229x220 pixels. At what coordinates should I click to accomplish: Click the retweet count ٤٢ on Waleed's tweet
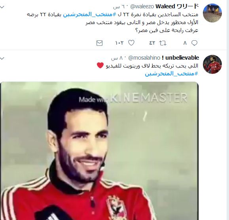click(152, 43)
